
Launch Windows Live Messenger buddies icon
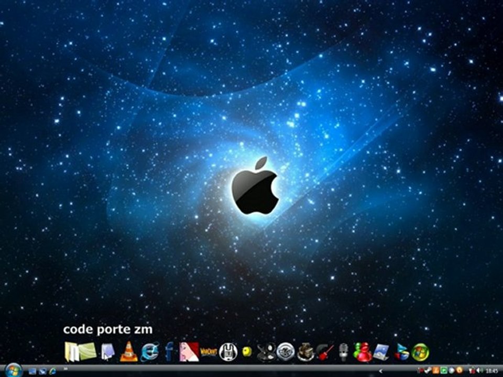[x=363, y=352]
